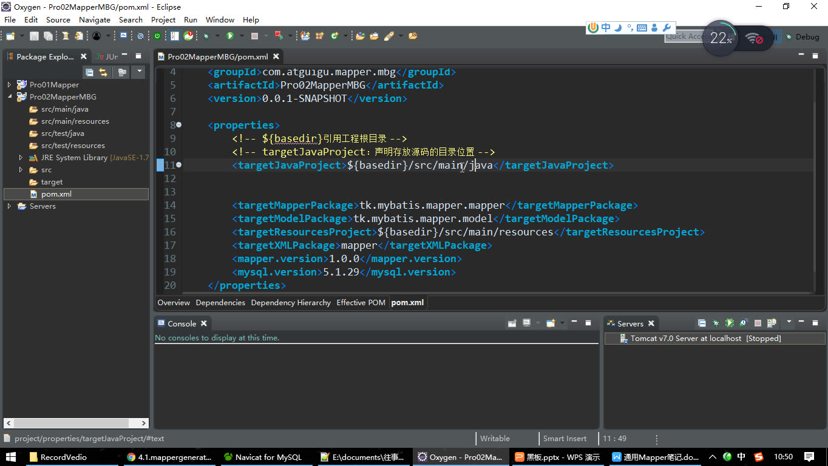Open the Debug perspective

click(801, 37)
